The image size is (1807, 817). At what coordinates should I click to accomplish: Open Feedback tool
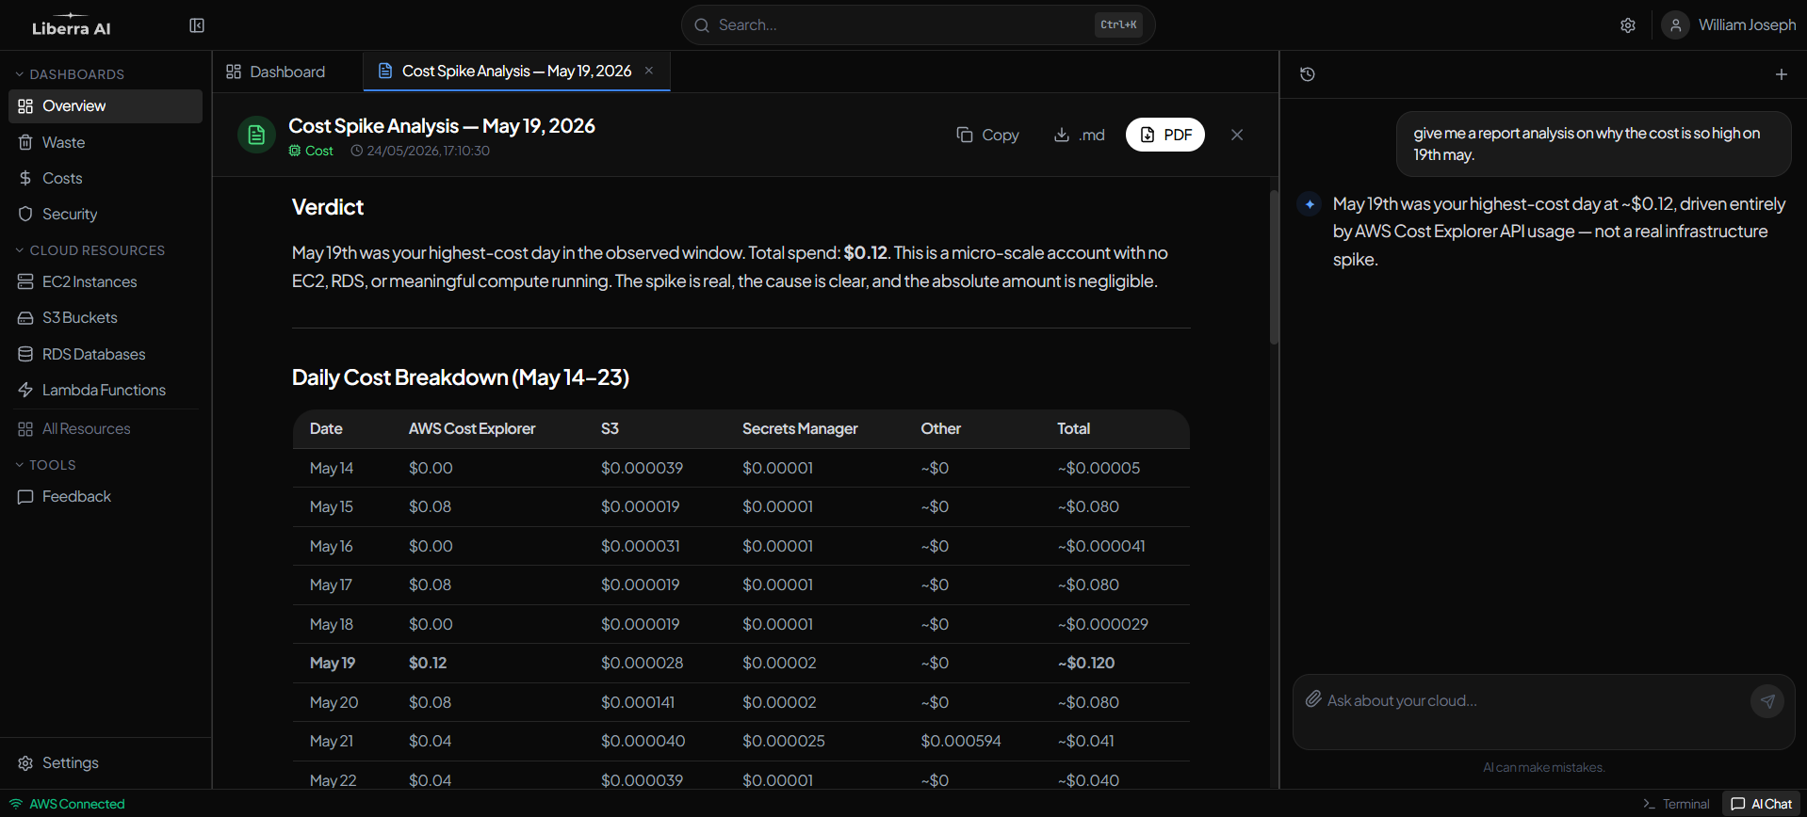(106, 496)
